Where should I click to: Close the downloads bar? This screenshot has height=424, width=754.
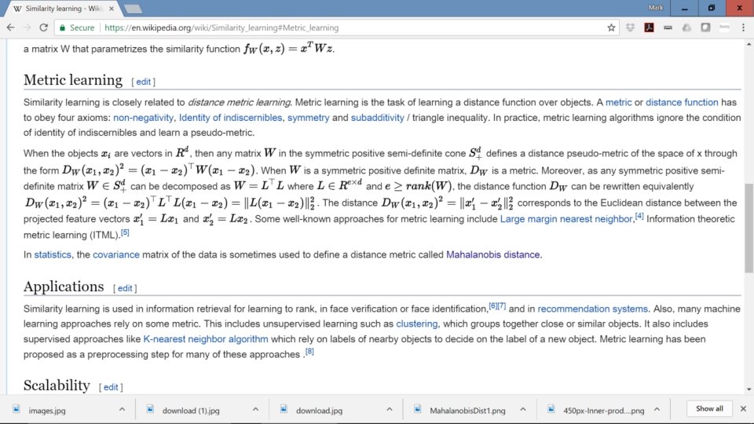click(x=743, y=408)
